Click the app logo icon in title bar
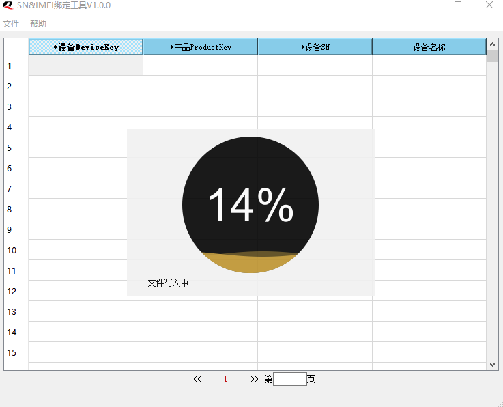 pyautogui.click(x=8, y=5)
